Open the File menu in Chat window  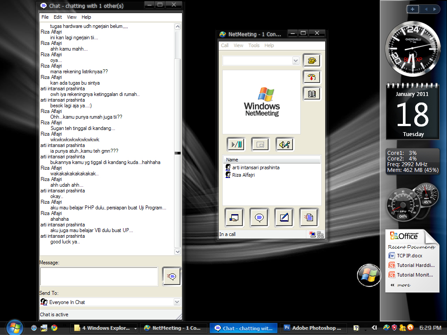(x=45, y=17)
